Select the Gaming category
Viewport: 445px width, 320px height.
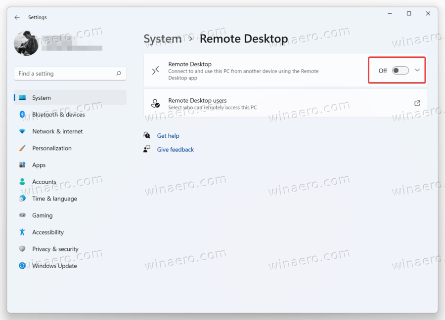coord(70,215)
